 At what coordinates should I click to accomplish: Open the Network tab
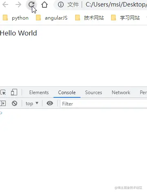click(x=121, y=93)
